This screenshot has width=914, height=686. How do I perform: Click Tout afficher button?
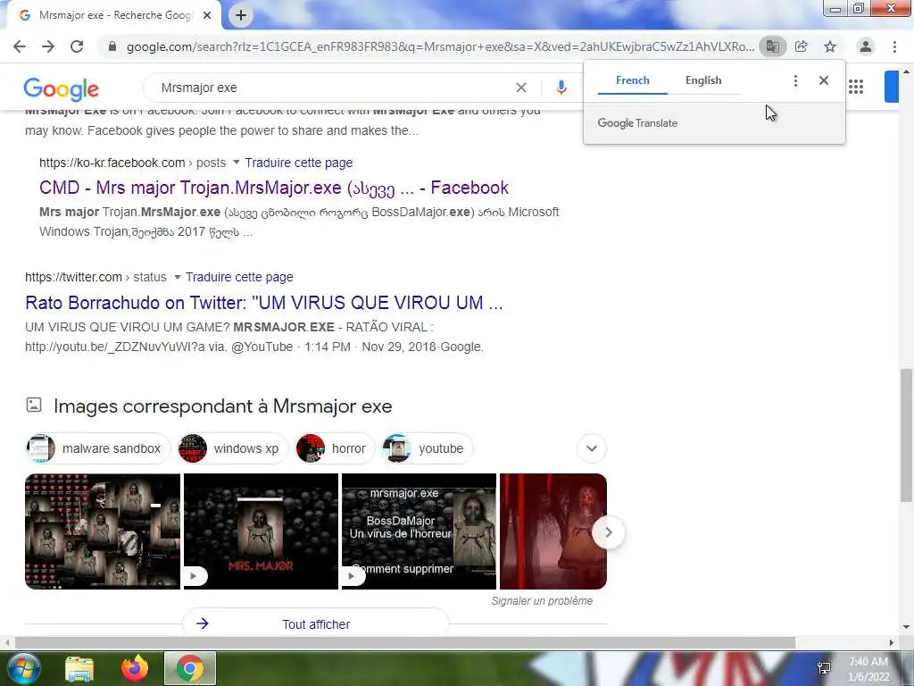[x=316, y=624]
